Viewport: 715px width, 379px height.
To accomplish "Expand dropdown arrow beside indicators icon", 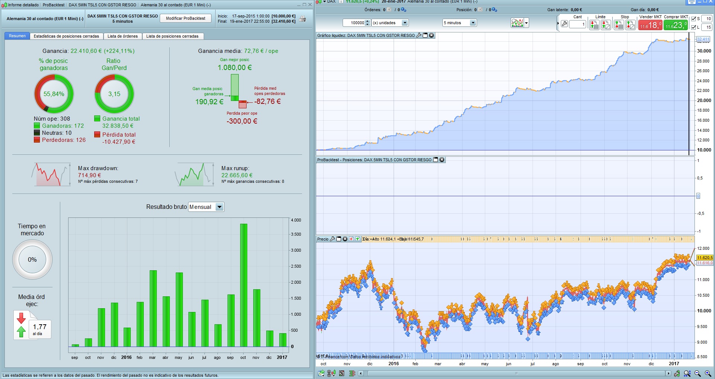I will point(526,23).
